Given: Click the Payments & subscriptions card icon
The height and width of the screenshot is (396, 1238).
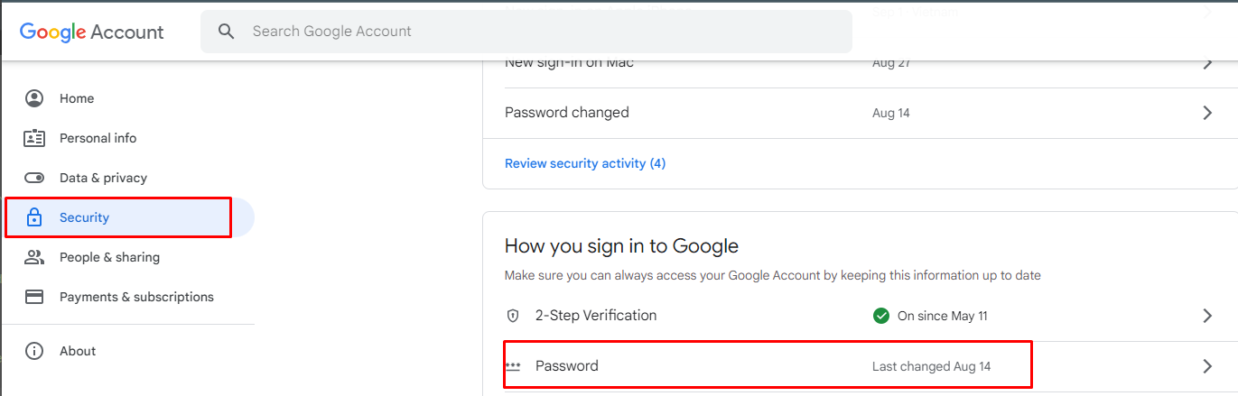Looking at the screenshot, I should (x=34, y=297).
